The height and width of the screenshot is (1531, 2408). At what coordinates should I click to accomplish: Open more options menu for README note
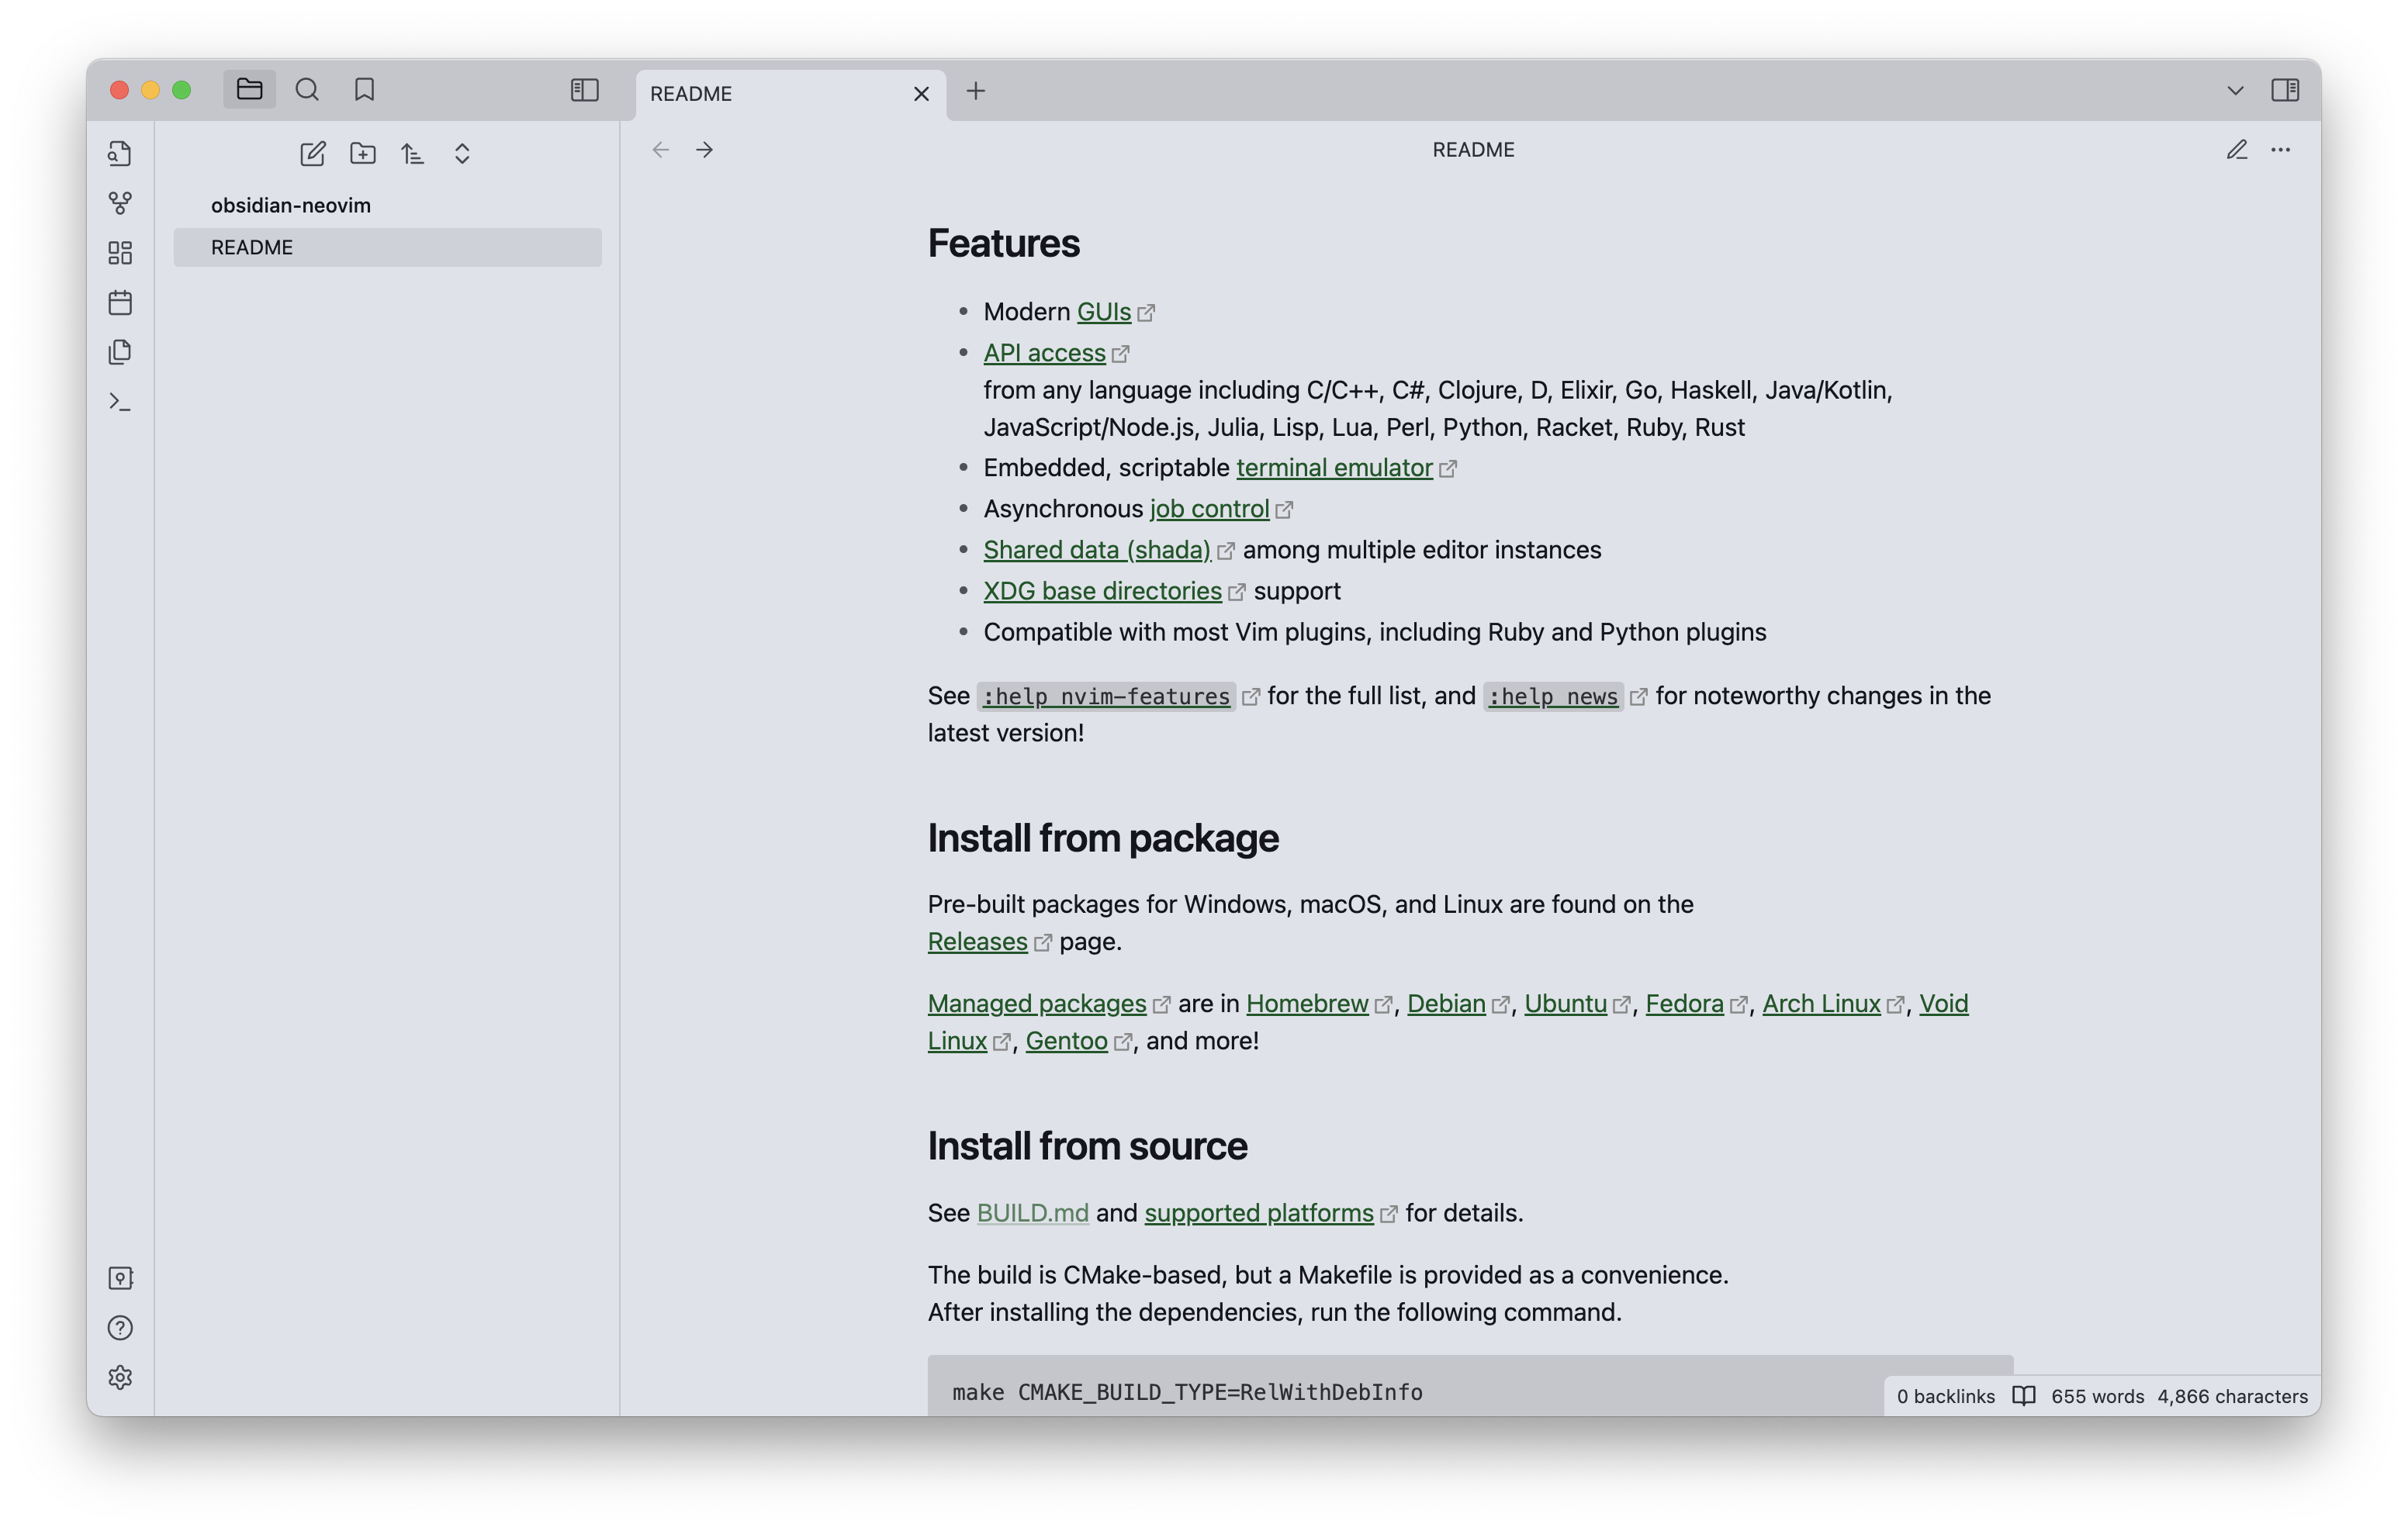pyautogui.click(x=2280, y=150)
